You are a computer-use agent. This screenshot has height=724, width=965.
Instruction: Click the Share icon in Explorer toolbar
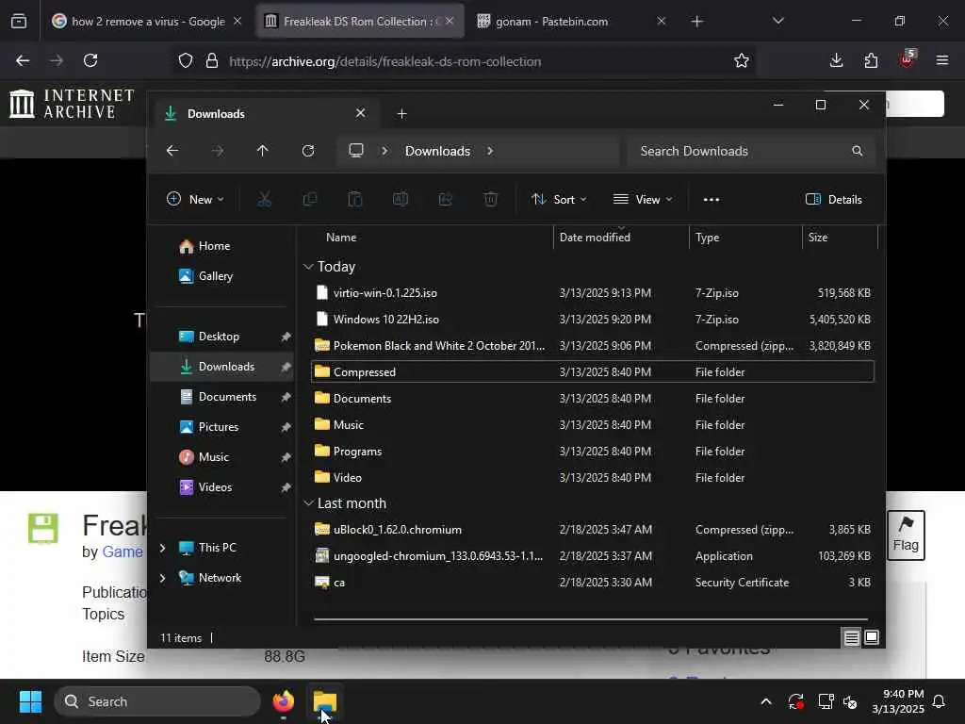pos(446,200)
